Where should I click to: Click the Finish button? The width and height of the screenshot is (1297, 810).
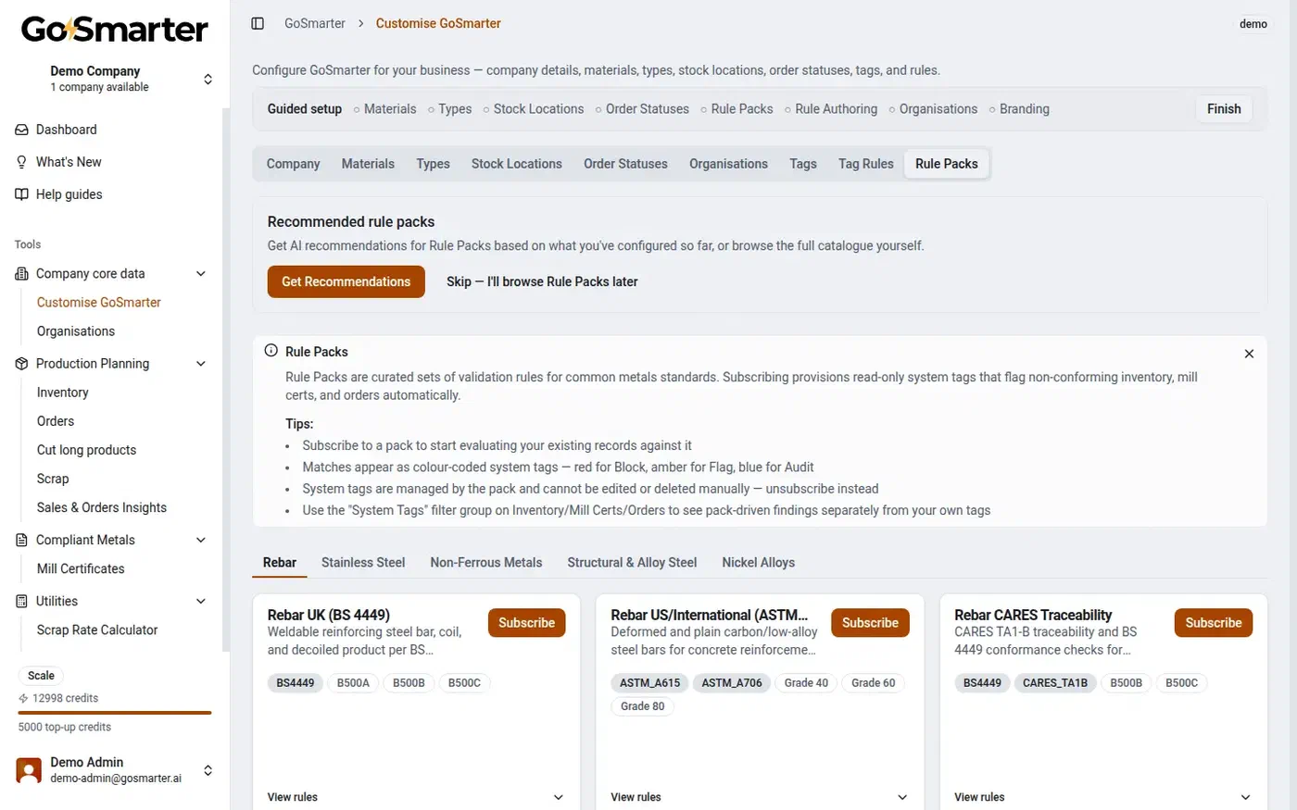[1224, 109]
